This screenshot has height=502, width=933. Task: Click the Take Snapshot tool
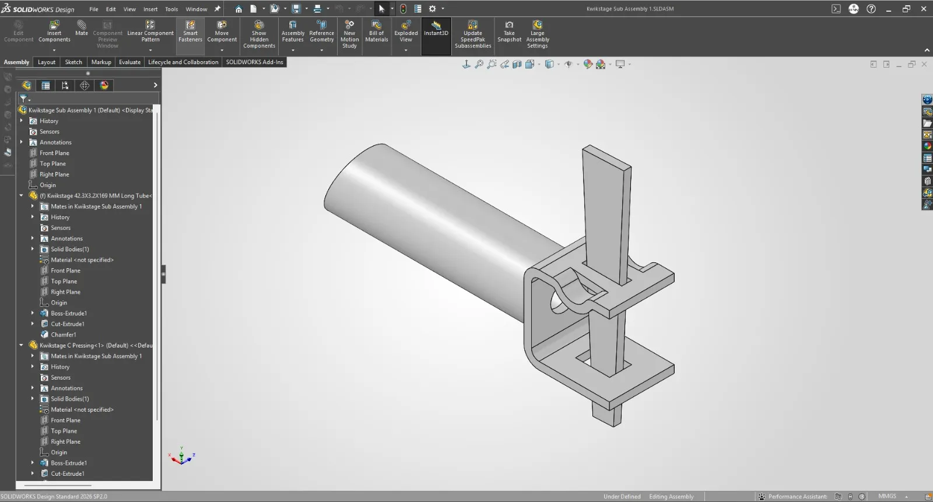[509, 32]
